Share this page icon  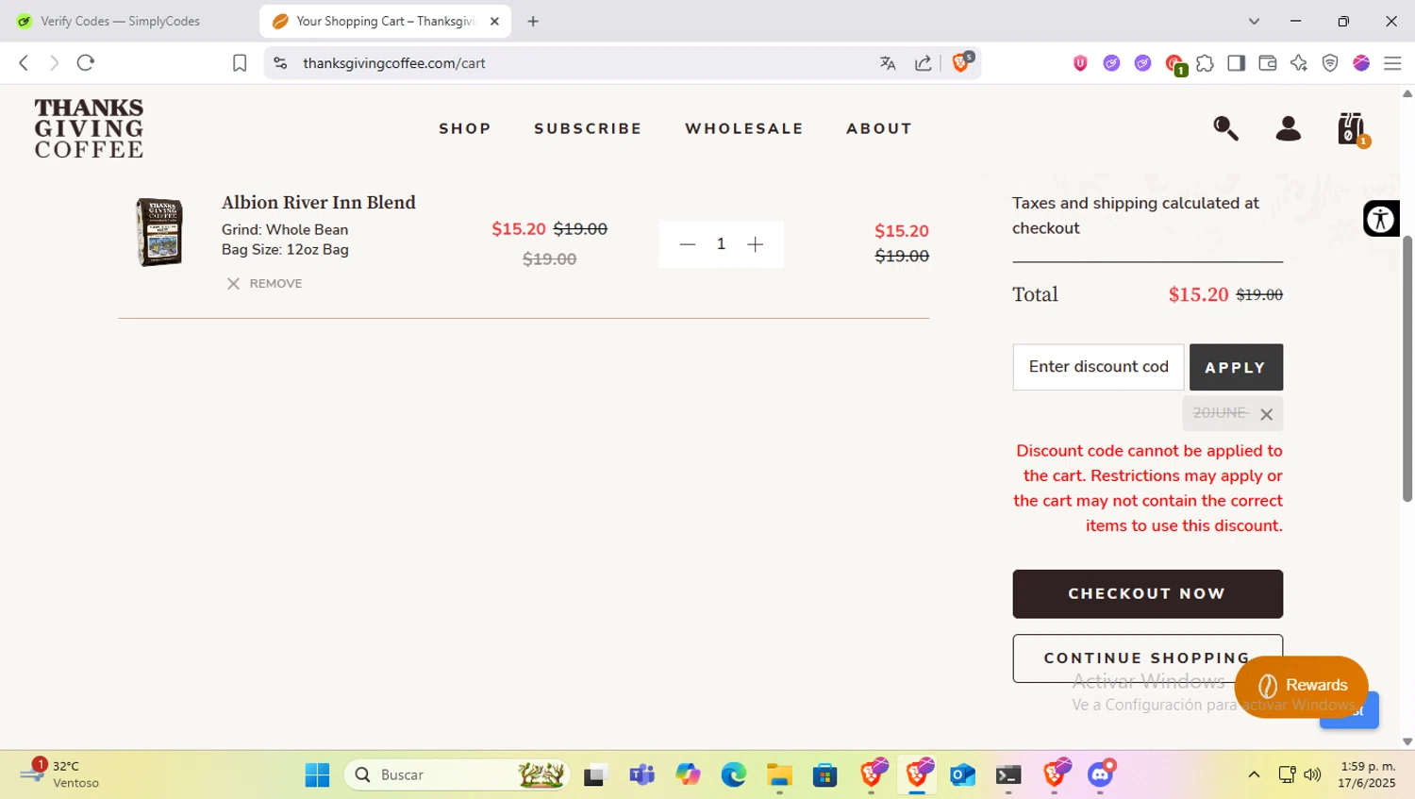924,63
